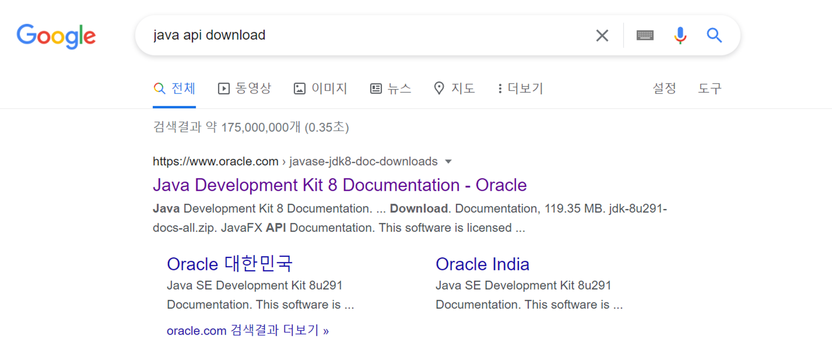Click the https://www.oracle.com breadcrumb URL
Image resolution: width=832 pixels, height=350 pixels.
(215, 161)
